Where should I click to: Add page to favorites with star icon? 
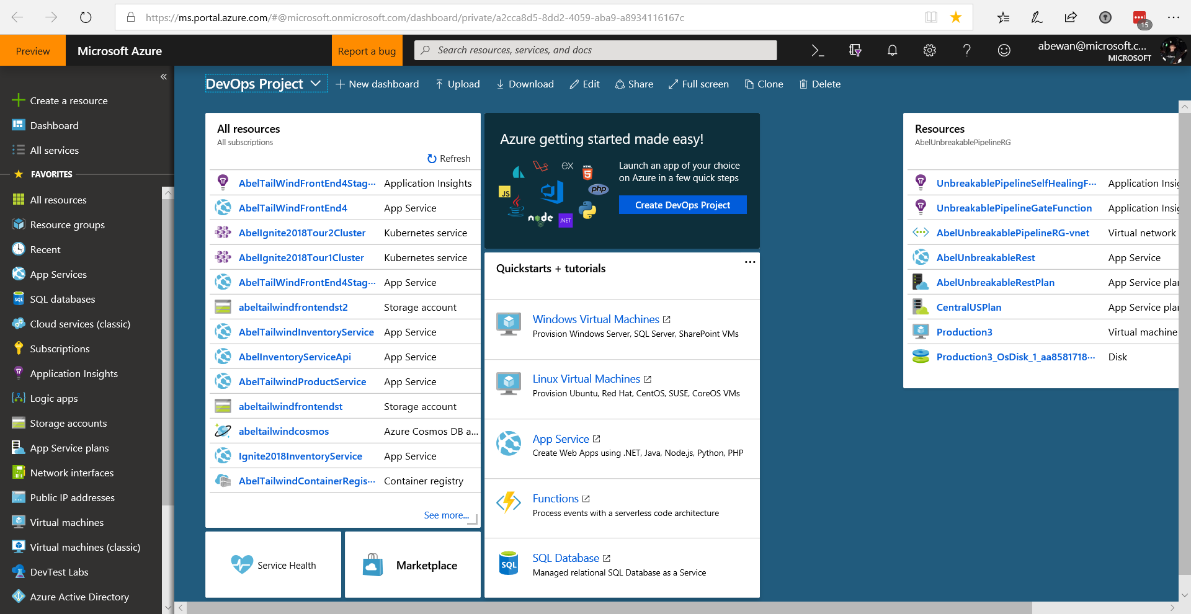tap(956, 17)
